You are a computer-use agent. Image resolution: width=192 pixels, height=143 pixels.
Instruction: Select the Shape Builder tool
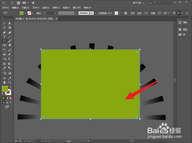[4, 59]
